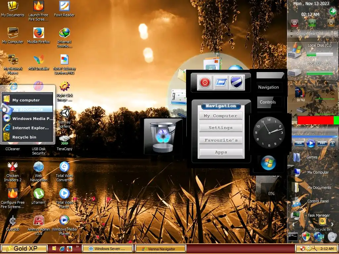
Task: Open TeraCopy desktop icon
Action: (65, 143)
